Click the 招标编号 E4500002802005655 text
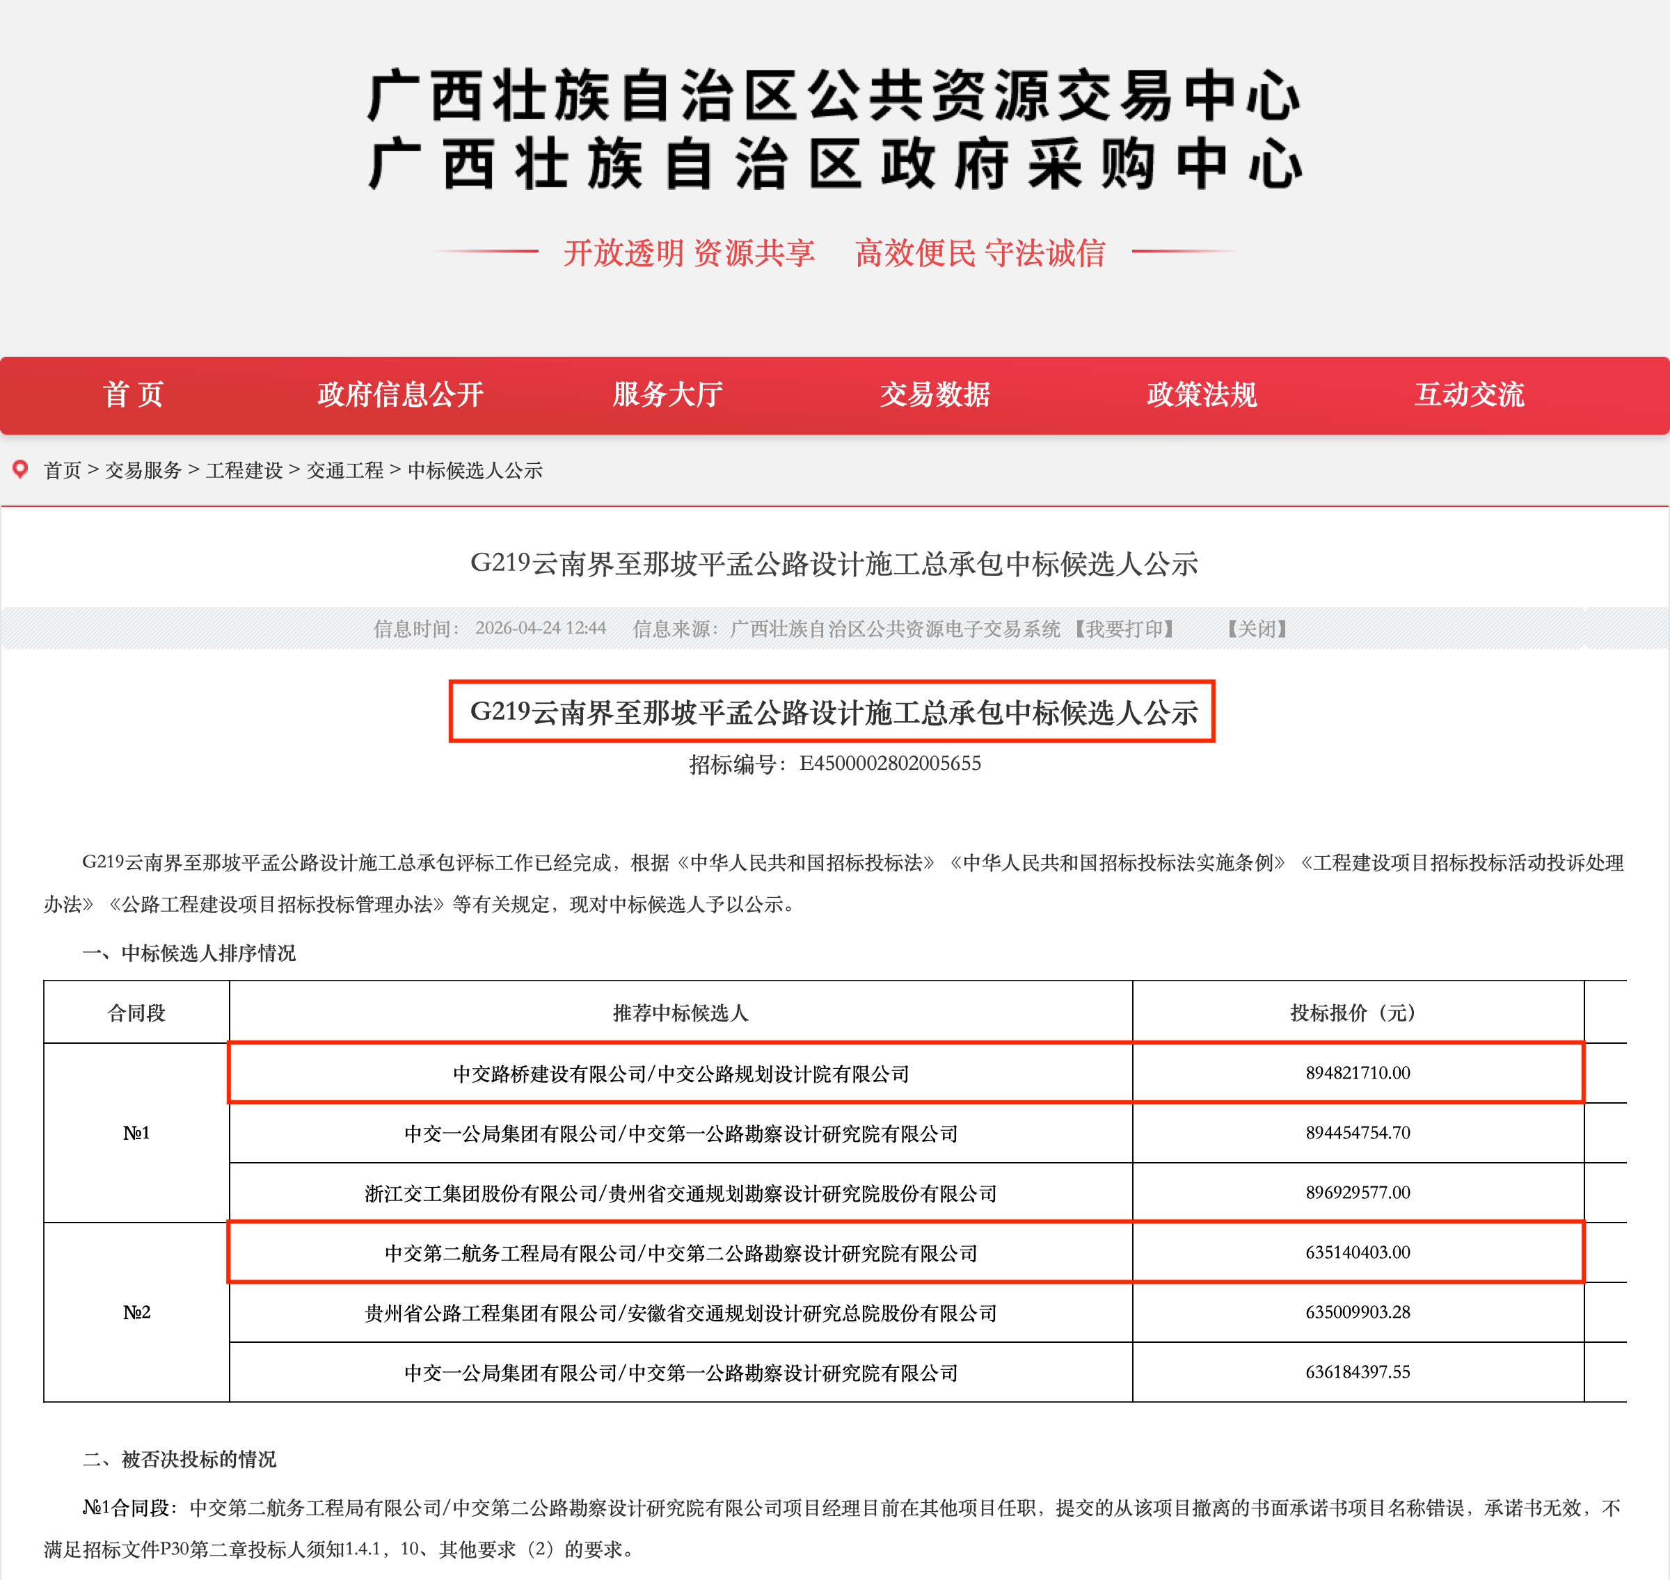The width and height of the screenshot is (1670, 1580). click(x=835, y=763)
